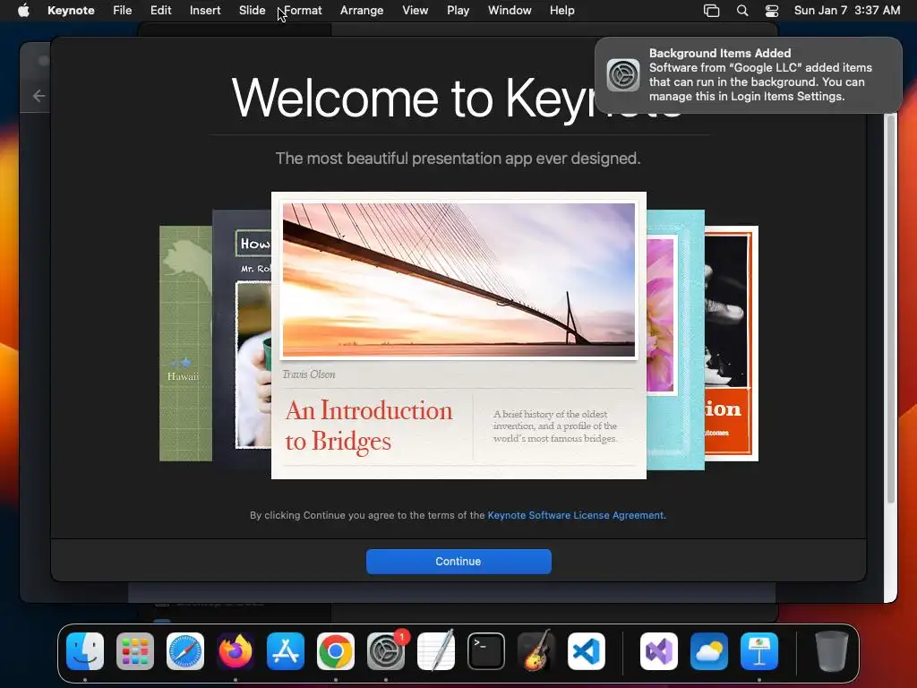Open the Format menu
Image resolution: width=917 pixels, height=688 pixels.
click(303, 11)
